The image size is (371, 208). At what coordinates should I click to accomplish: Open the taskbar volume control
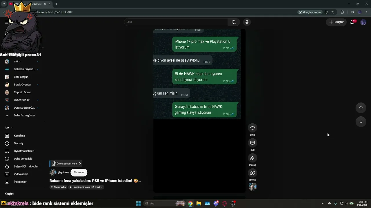point(346,203)
